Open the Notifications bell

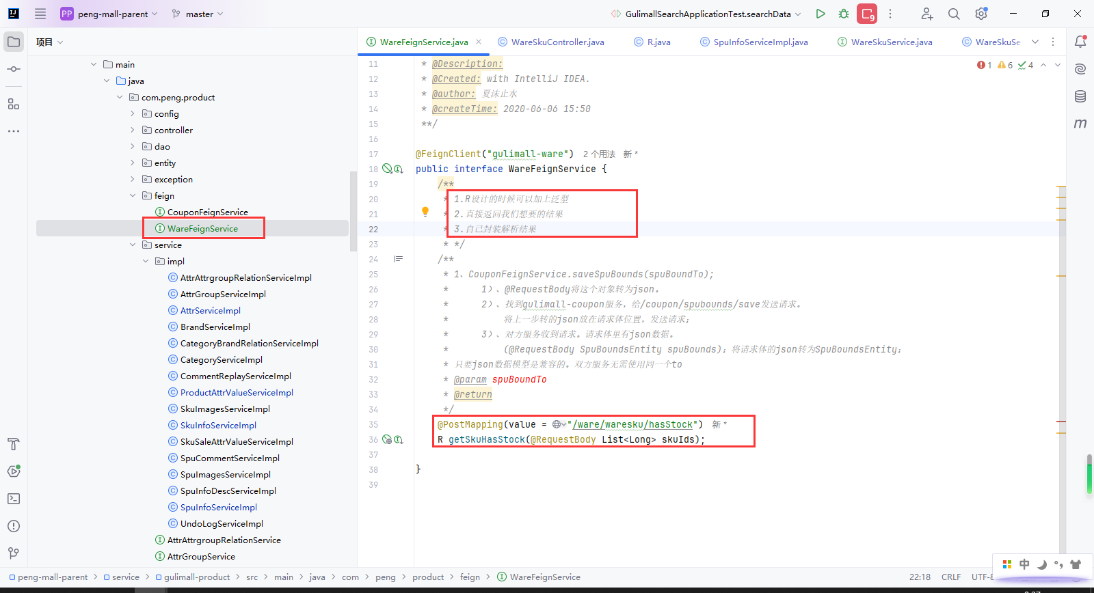[1080, 42]
